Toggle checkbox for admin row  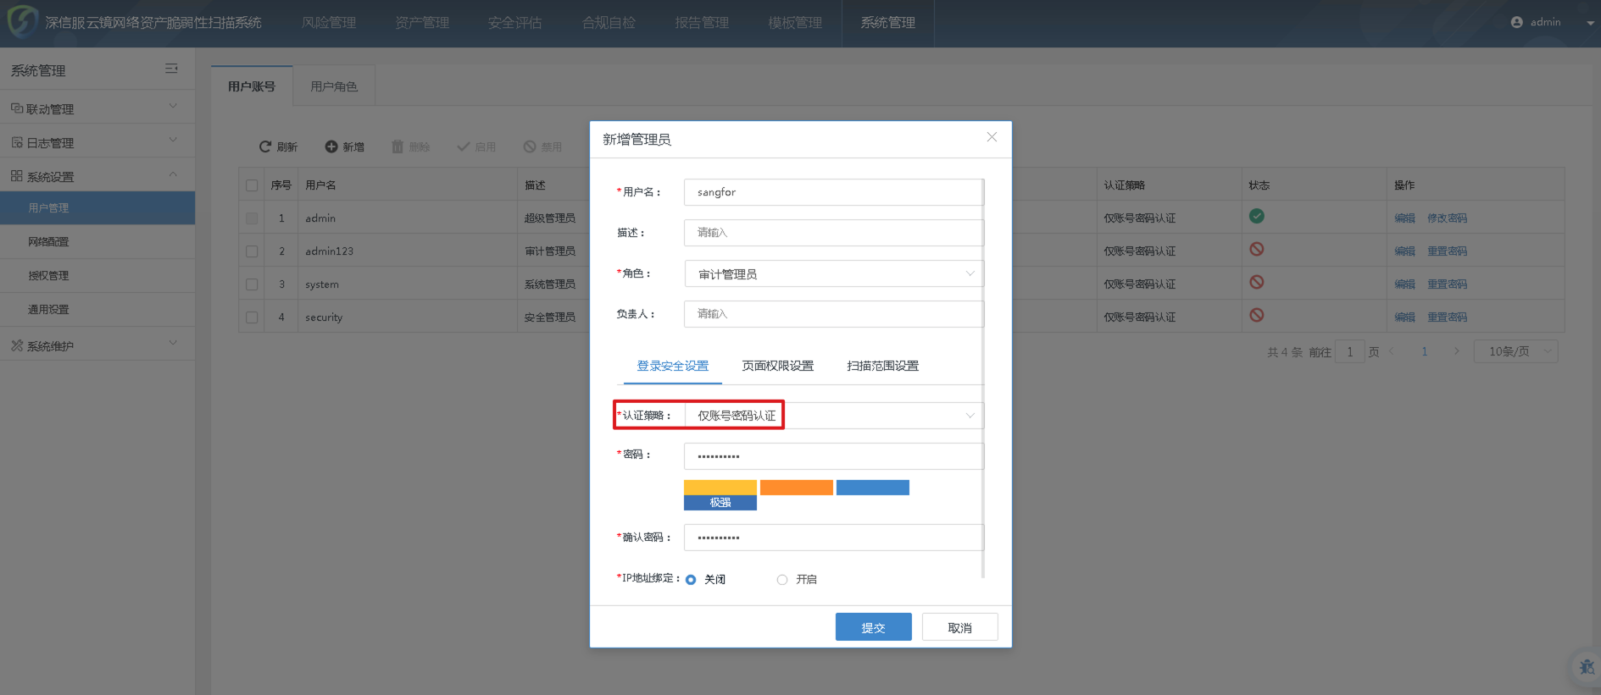click(252, 218)
